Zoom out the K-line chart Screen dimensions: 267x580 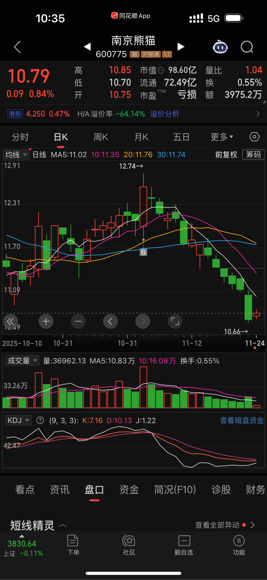78,321
